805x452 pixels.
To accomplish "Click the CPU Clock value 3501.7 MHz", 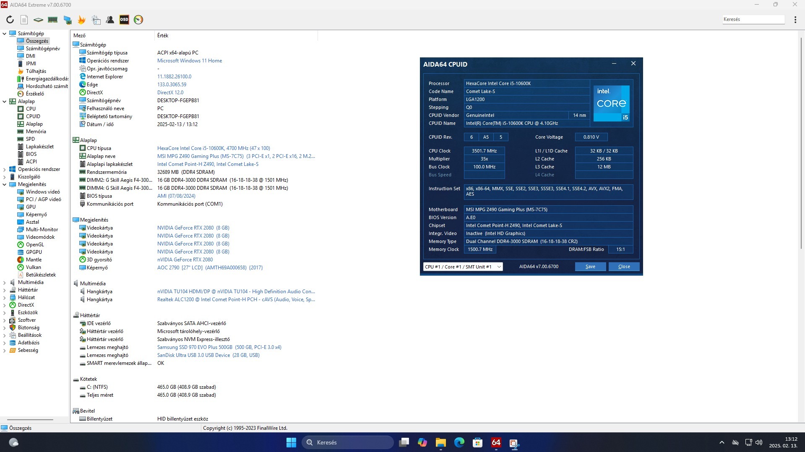I will (484, 151).
